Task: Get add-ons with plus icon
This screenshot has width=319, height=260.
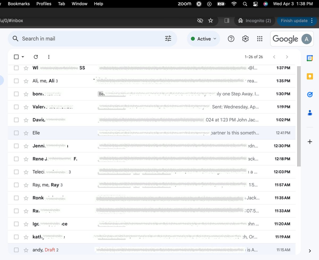Action: [x=310, y=142]
